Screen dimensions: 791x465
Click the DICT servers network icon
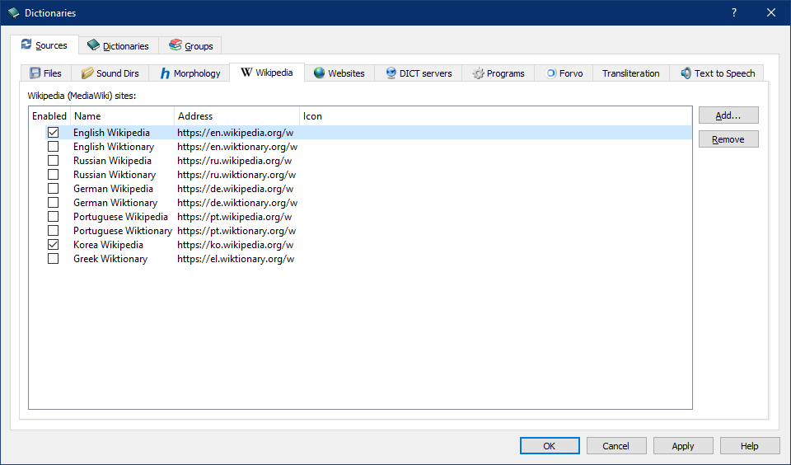click(x=391, y=73)
